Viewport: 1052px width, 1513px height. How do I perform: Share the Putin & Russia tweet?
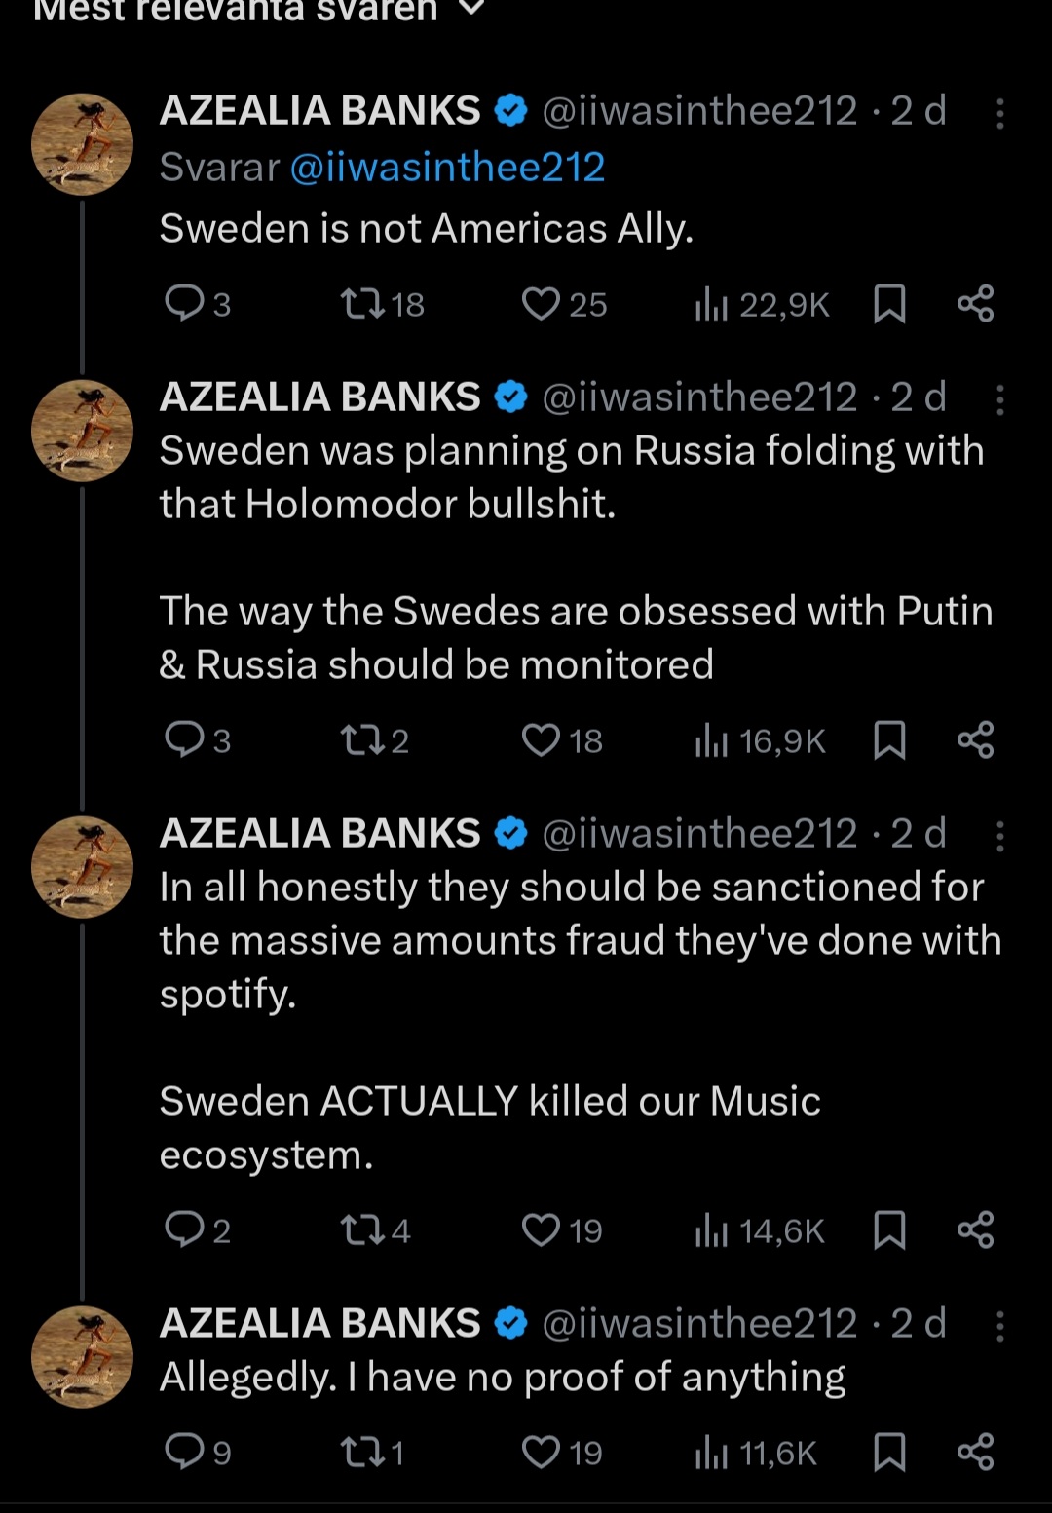pyautogui.click(x=975, y=740)
